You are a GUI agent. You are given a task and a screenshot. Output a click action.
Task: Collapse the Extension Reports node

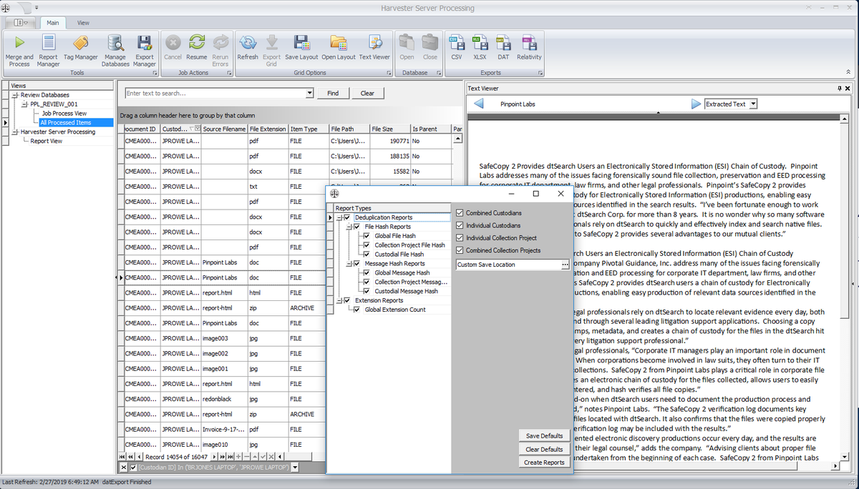pos(339,300)
